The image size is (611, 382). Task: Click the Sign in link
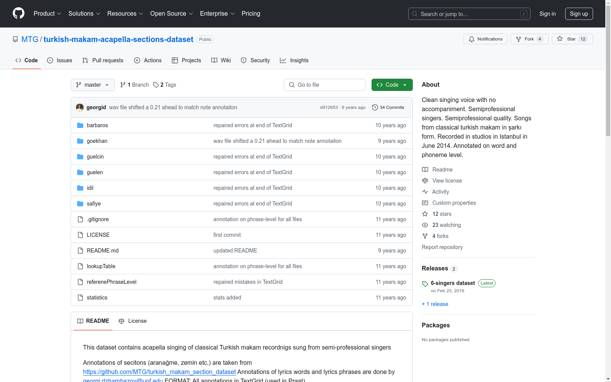547,14
